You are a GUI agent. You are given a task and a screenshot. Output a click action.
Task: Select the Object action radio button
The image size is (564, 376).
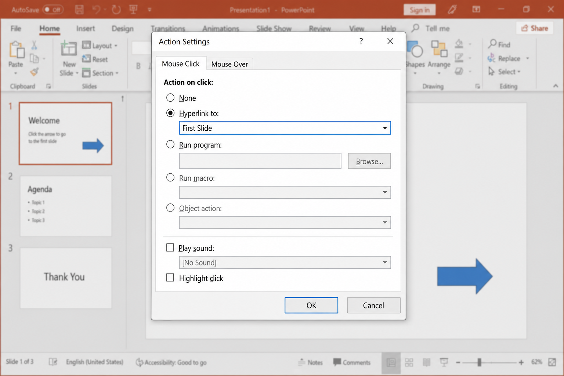[x=170, y=208]
